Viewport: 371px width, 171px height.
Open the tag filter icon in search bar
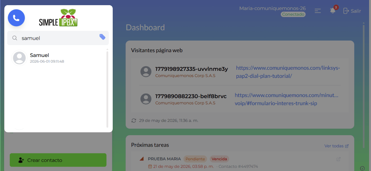102,37
